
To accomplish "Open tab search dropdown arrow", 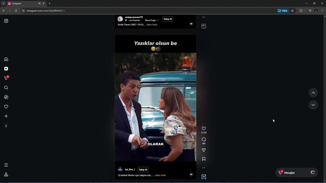I will [3, 3].
